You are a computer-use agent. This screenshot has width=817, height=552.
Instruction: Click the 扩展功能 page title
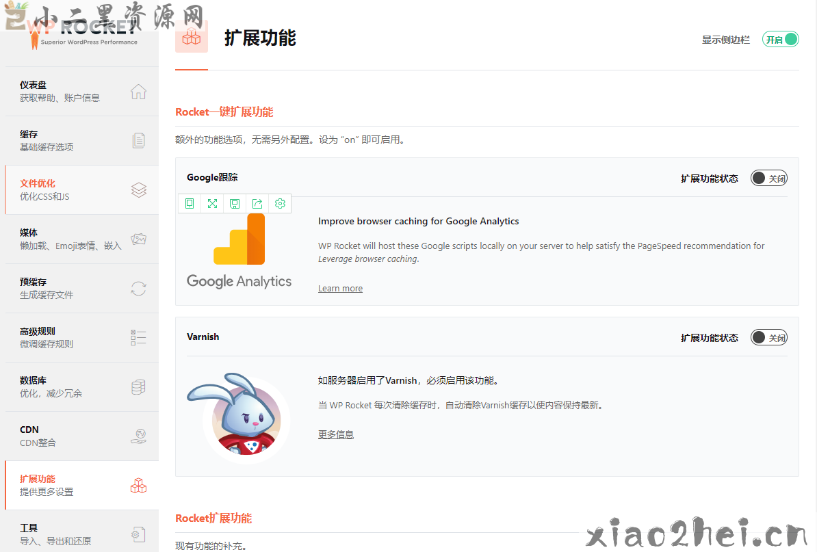pyautogui.click(x=260, y=38)
